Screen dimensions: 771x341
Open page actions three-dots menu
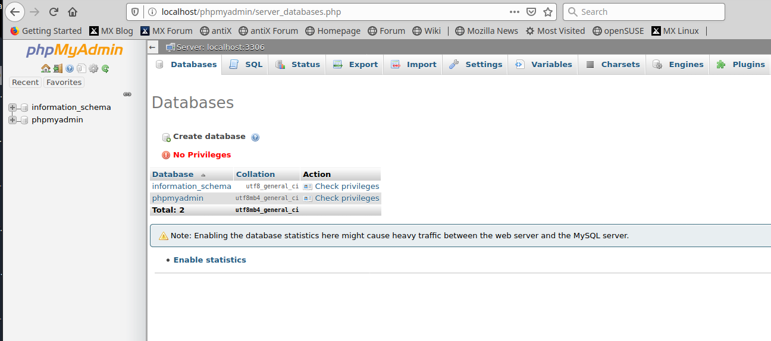pos(515,12)
